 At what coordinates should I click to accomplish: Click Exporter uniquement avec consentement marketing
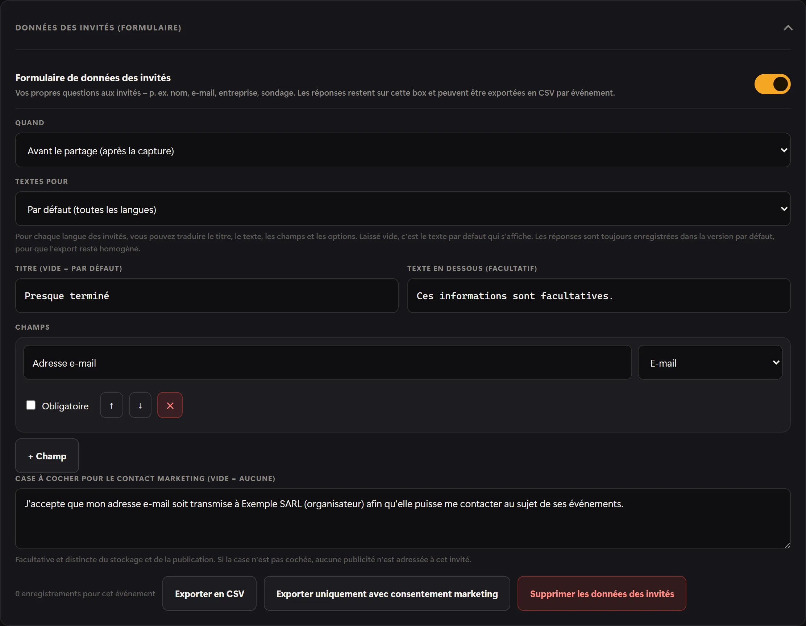point(387,593)
